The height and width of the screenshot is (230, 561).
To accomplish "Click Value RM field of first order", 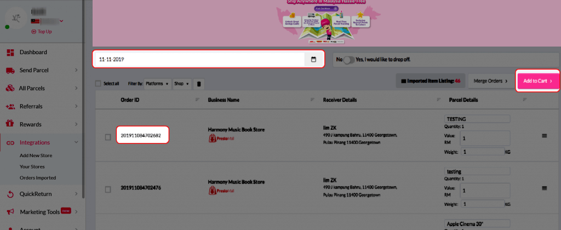I will (485, 138).
